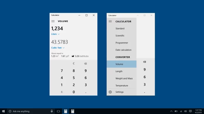The height and width of the screenshot is (114, 204).
Task: Open Windows Start menu
Action: (x=4, y=111)
